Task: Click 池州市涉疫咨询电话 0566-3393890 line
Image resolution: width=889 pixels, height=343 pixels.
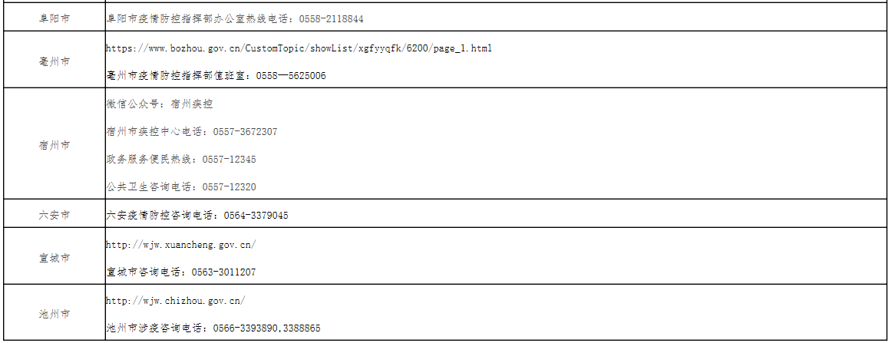Action: (213, 328)
